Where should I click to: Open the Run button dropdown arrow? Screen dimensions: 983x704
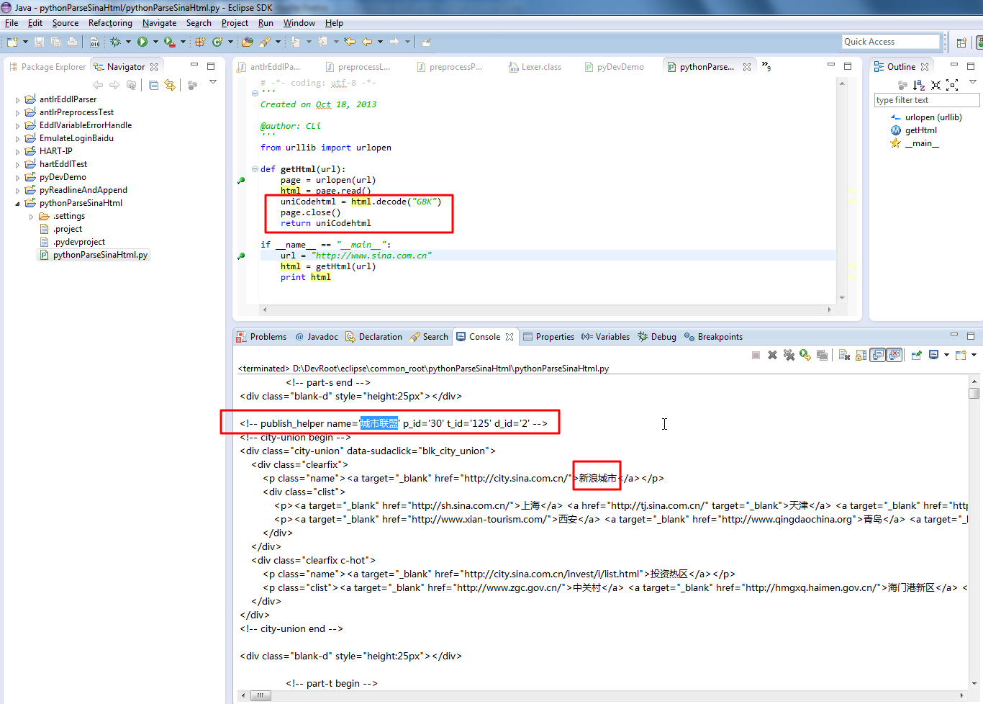tap(155, 42)
